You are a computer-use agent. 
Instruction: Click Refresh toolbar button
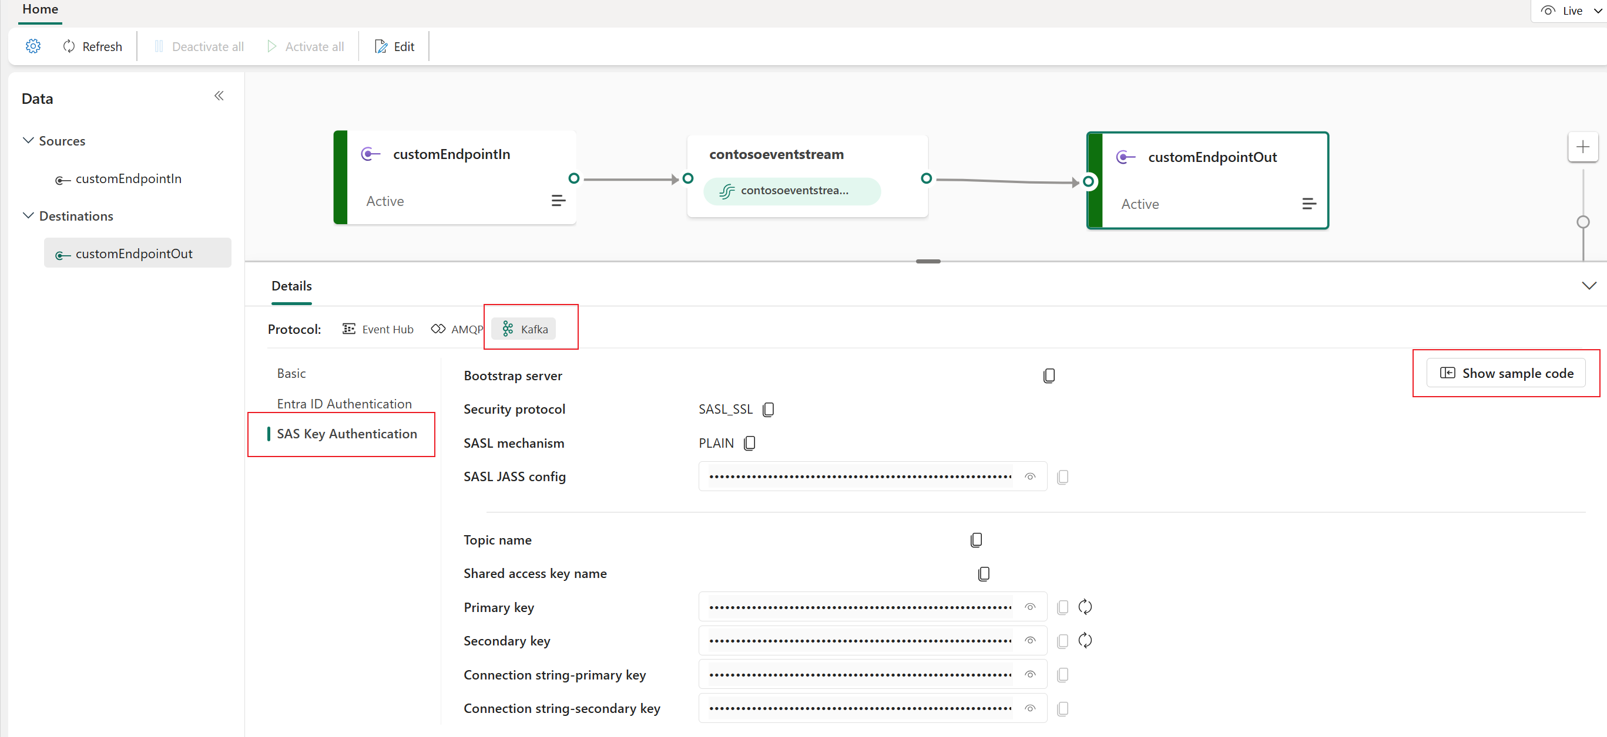[x=92, y=46]
